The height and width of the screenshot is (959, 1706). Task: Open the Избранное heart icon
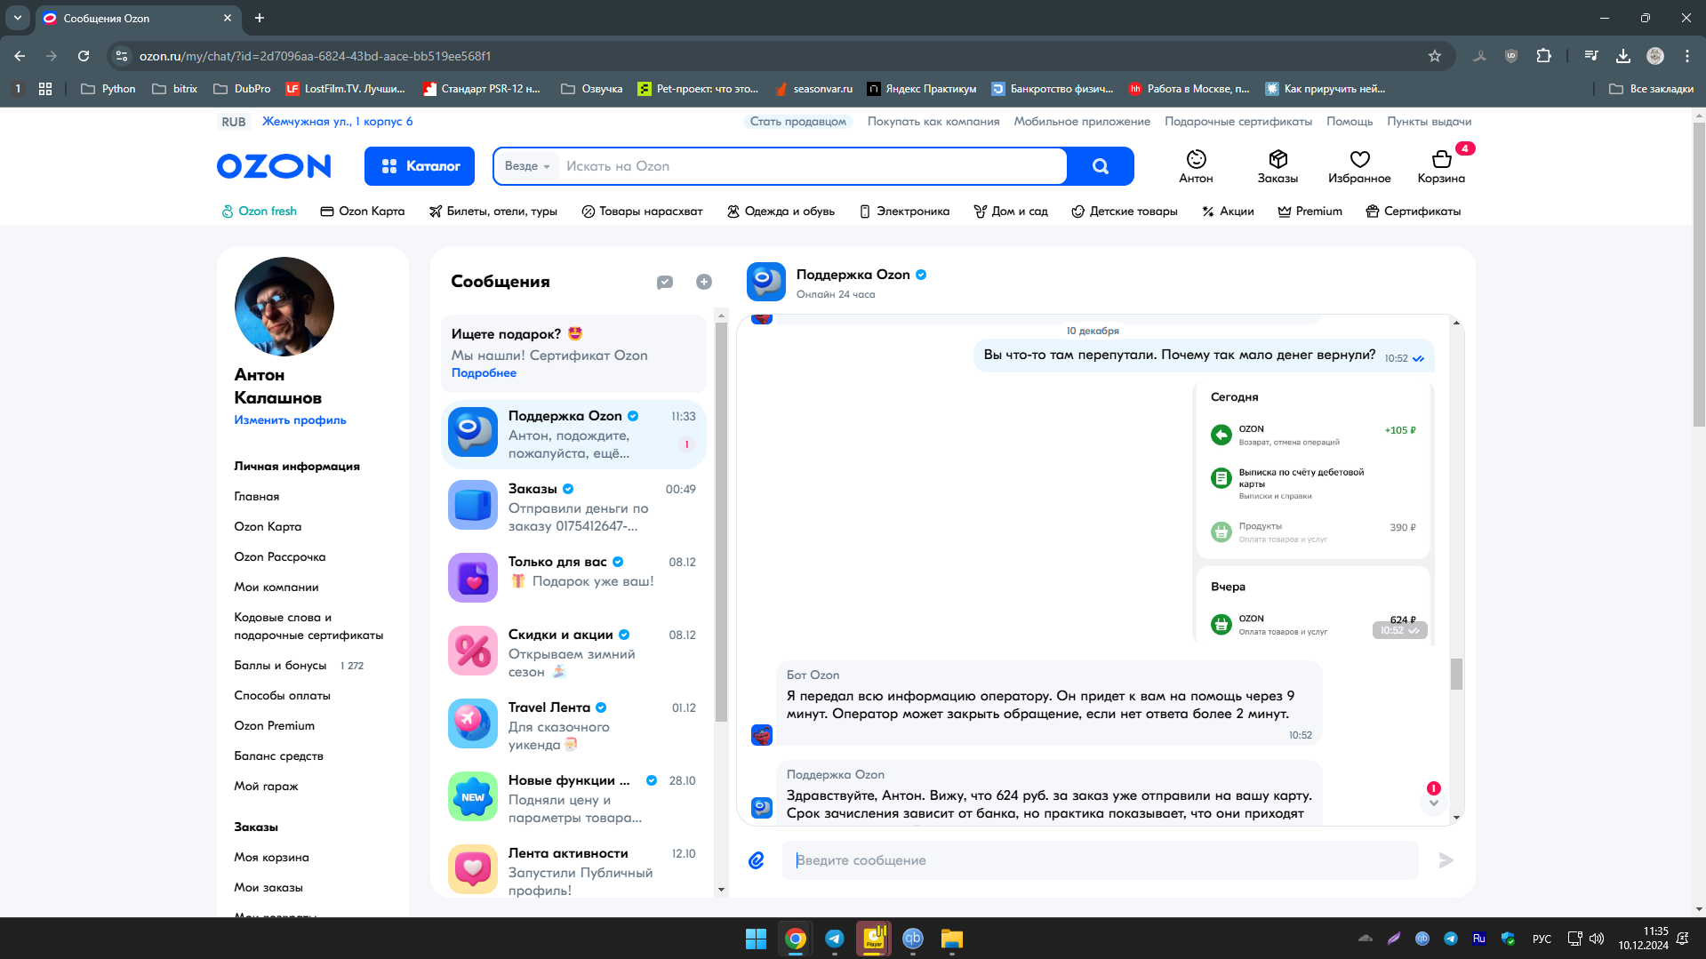coord(1359,166)
